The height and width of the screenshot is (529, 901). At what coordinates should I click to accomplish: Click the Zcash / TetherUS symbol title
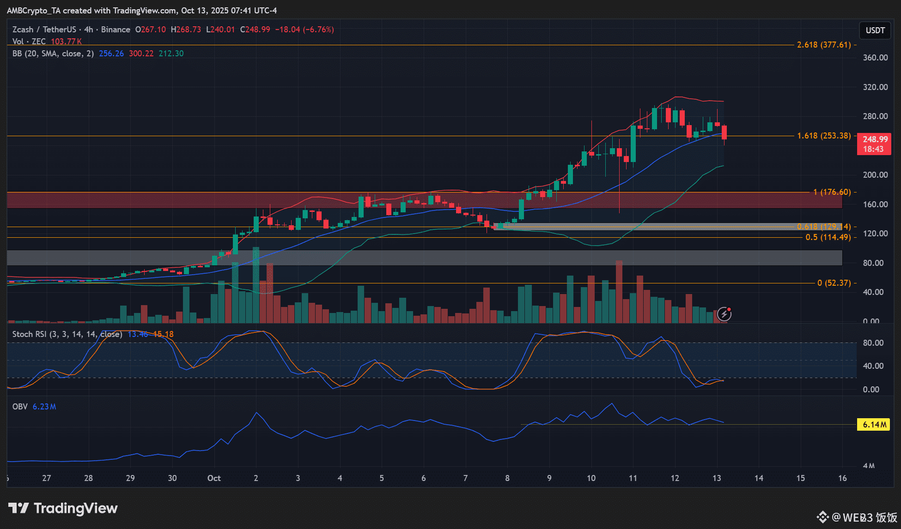(x=44, y=30)
